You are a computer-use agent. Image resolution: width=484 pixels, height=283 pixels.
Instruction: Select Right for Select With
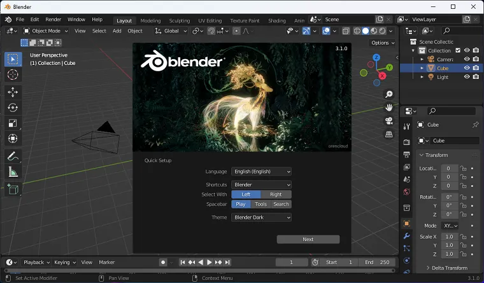tap(276, 194)
